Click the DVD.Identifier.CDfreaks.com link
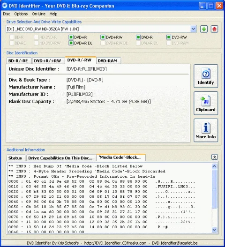The width and height of the screenshot is (225, 247). [115, 243]
